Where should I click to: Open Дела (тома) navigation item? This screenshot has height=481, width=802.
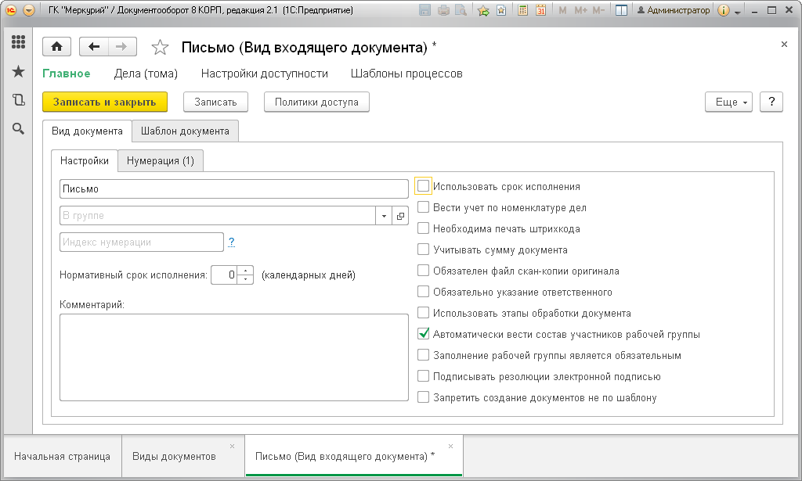[146, 74]
